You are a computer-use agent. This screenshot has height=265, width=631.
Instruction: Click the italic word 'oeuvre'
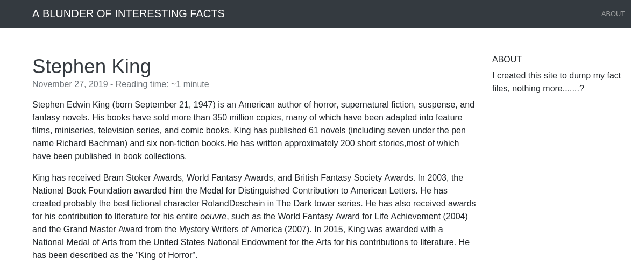point(213,217)
